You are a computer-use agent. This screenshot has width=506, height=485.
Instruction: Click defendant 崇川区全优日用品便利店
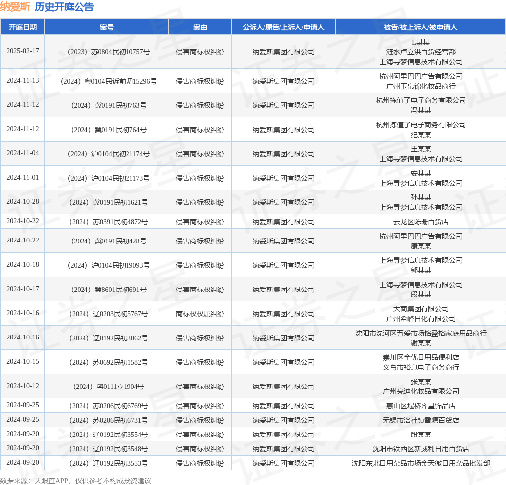click(x=421, y=357)
